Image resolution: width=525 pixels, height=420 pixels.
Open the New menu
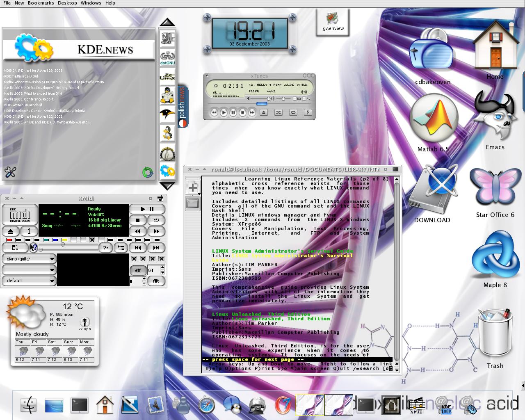point(19,3)
